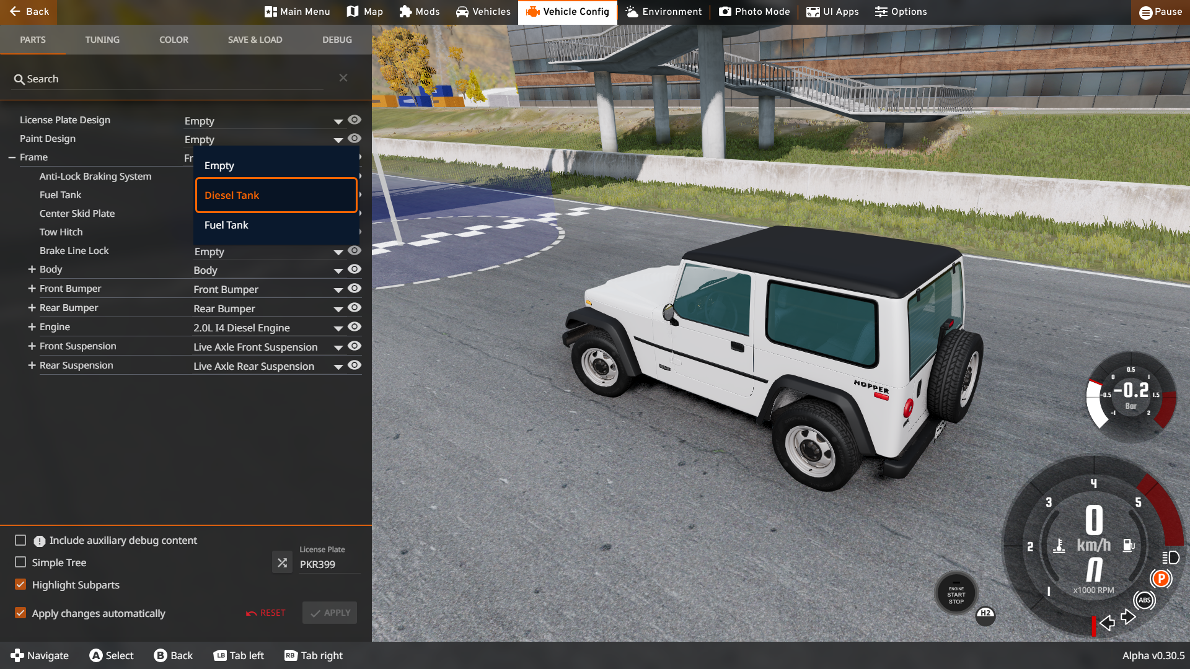Disable the Highlight Subparts checkbox
The width and height of the screenshot is (1190, 669).
[x=20, y=584]
